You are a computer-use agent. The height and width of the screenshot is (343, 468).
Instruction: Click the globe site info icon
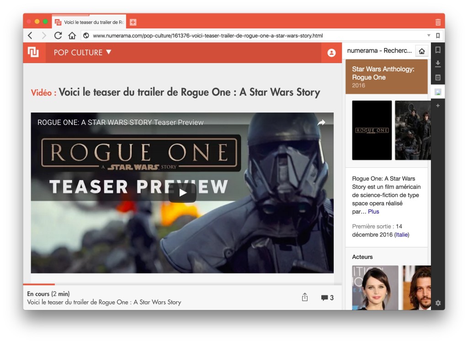pyautogui.click(x=86, y=36)
